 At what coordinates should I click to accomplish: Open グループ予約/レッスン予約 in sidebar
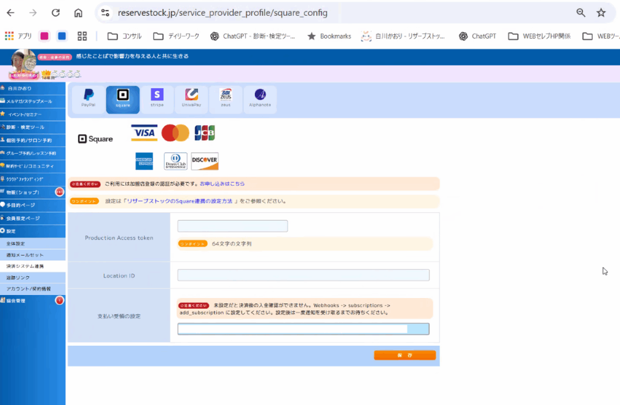(x=33, y=153)
